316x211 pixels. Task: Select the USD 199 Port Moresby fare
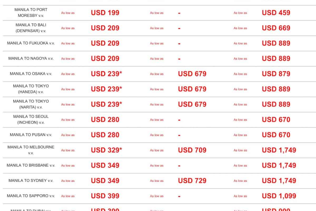(105, 13)
